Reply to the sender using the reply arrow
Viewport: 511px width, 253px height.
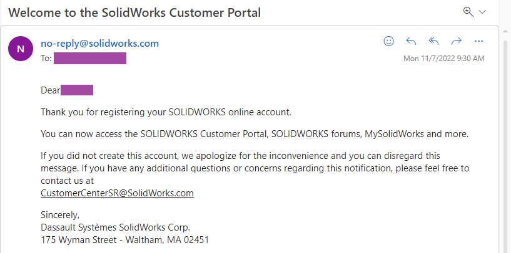pos(411,41)
